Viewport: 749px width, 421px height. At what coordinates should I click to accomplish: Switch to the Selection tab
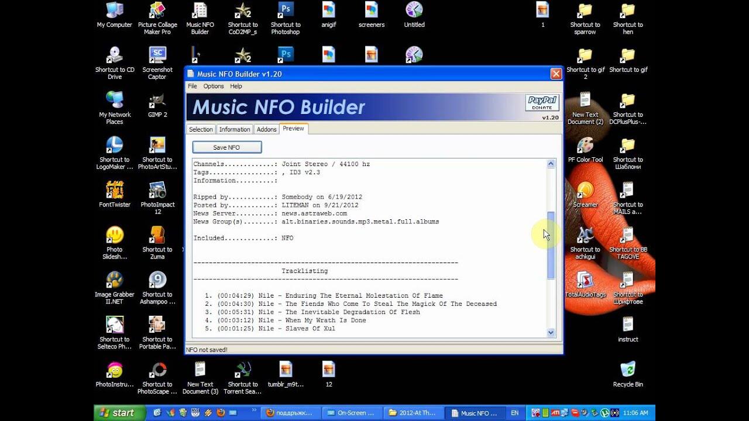tap(201, 129)
